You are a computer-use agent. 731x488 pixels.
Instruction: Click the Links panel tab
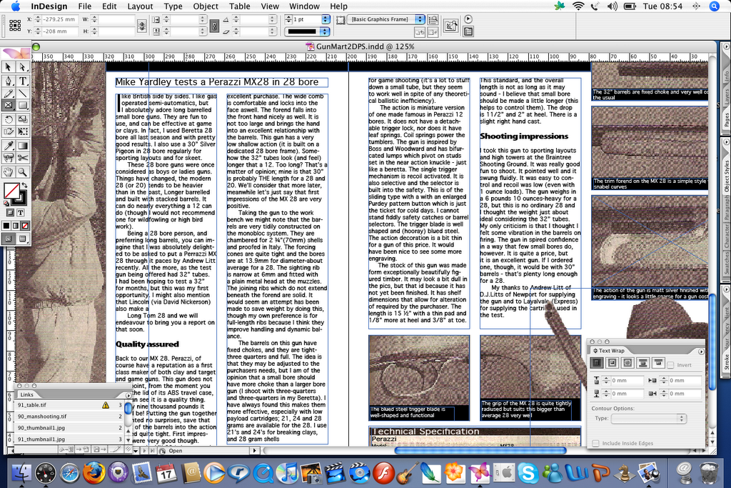click(x=26, y=394)
